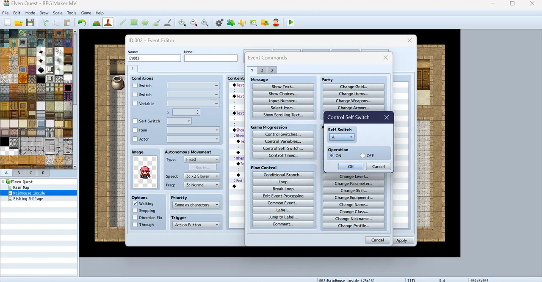This screenshot has width=542, height=282.
Task: Enable the Actor condition checkbox
Action: 135,139
